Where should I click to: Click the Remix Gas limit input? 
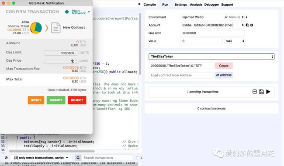(x=212, y=33)
